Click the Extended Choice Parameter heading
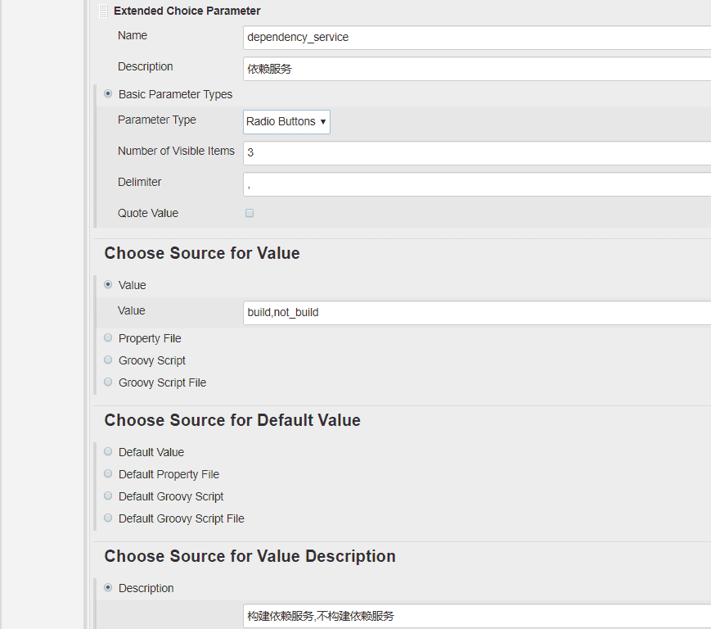The image size is (711, 629). click(187, 11)
